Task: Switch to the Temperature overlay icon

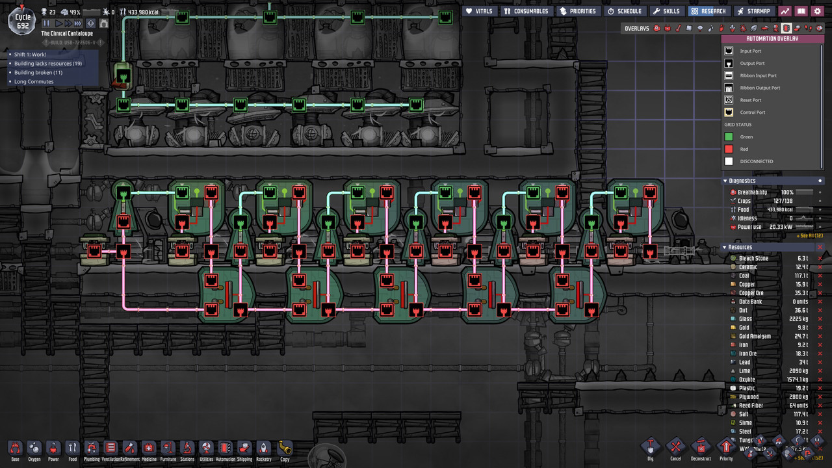Action: [678, 28]
